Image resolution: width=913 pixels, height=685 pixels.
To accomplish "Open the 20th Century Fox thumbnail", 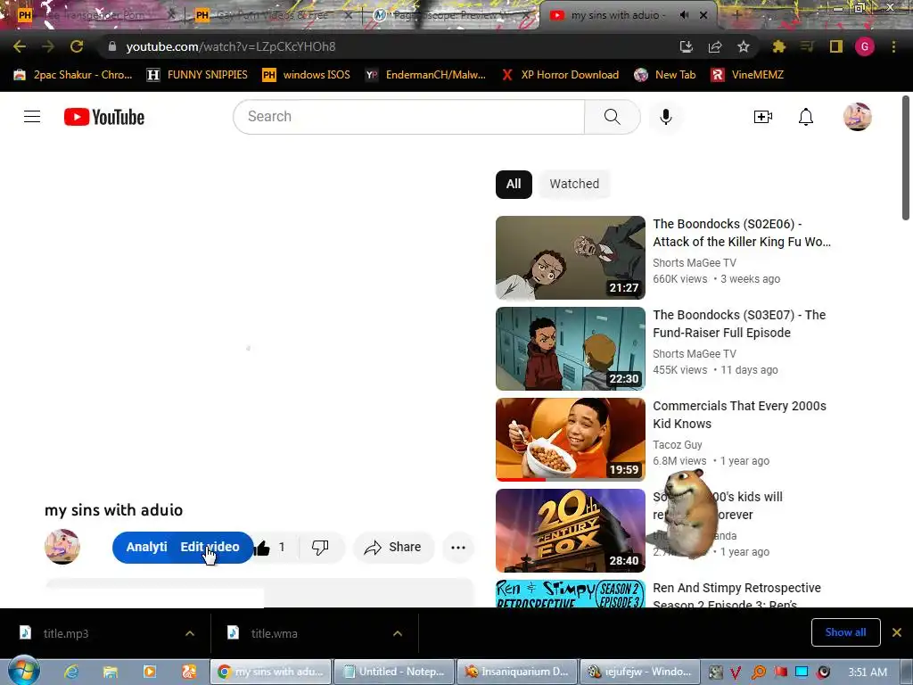I will pos(570,530).
